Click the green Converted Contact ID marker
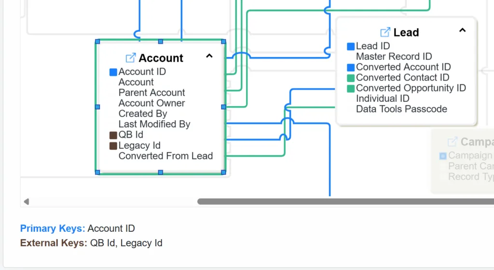 point(351,78)
